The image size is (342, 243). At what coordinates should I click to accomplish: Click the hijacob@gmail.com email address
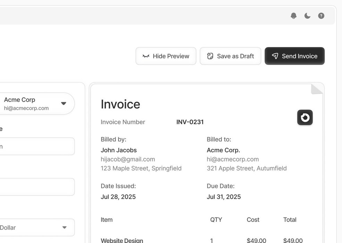pos(128,159)
